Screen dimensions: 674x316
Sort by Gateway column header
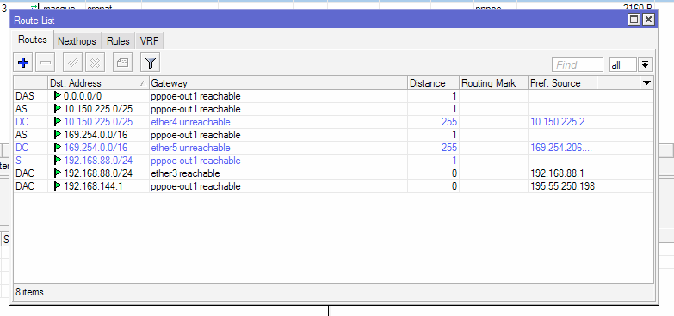tap(278, 83)
